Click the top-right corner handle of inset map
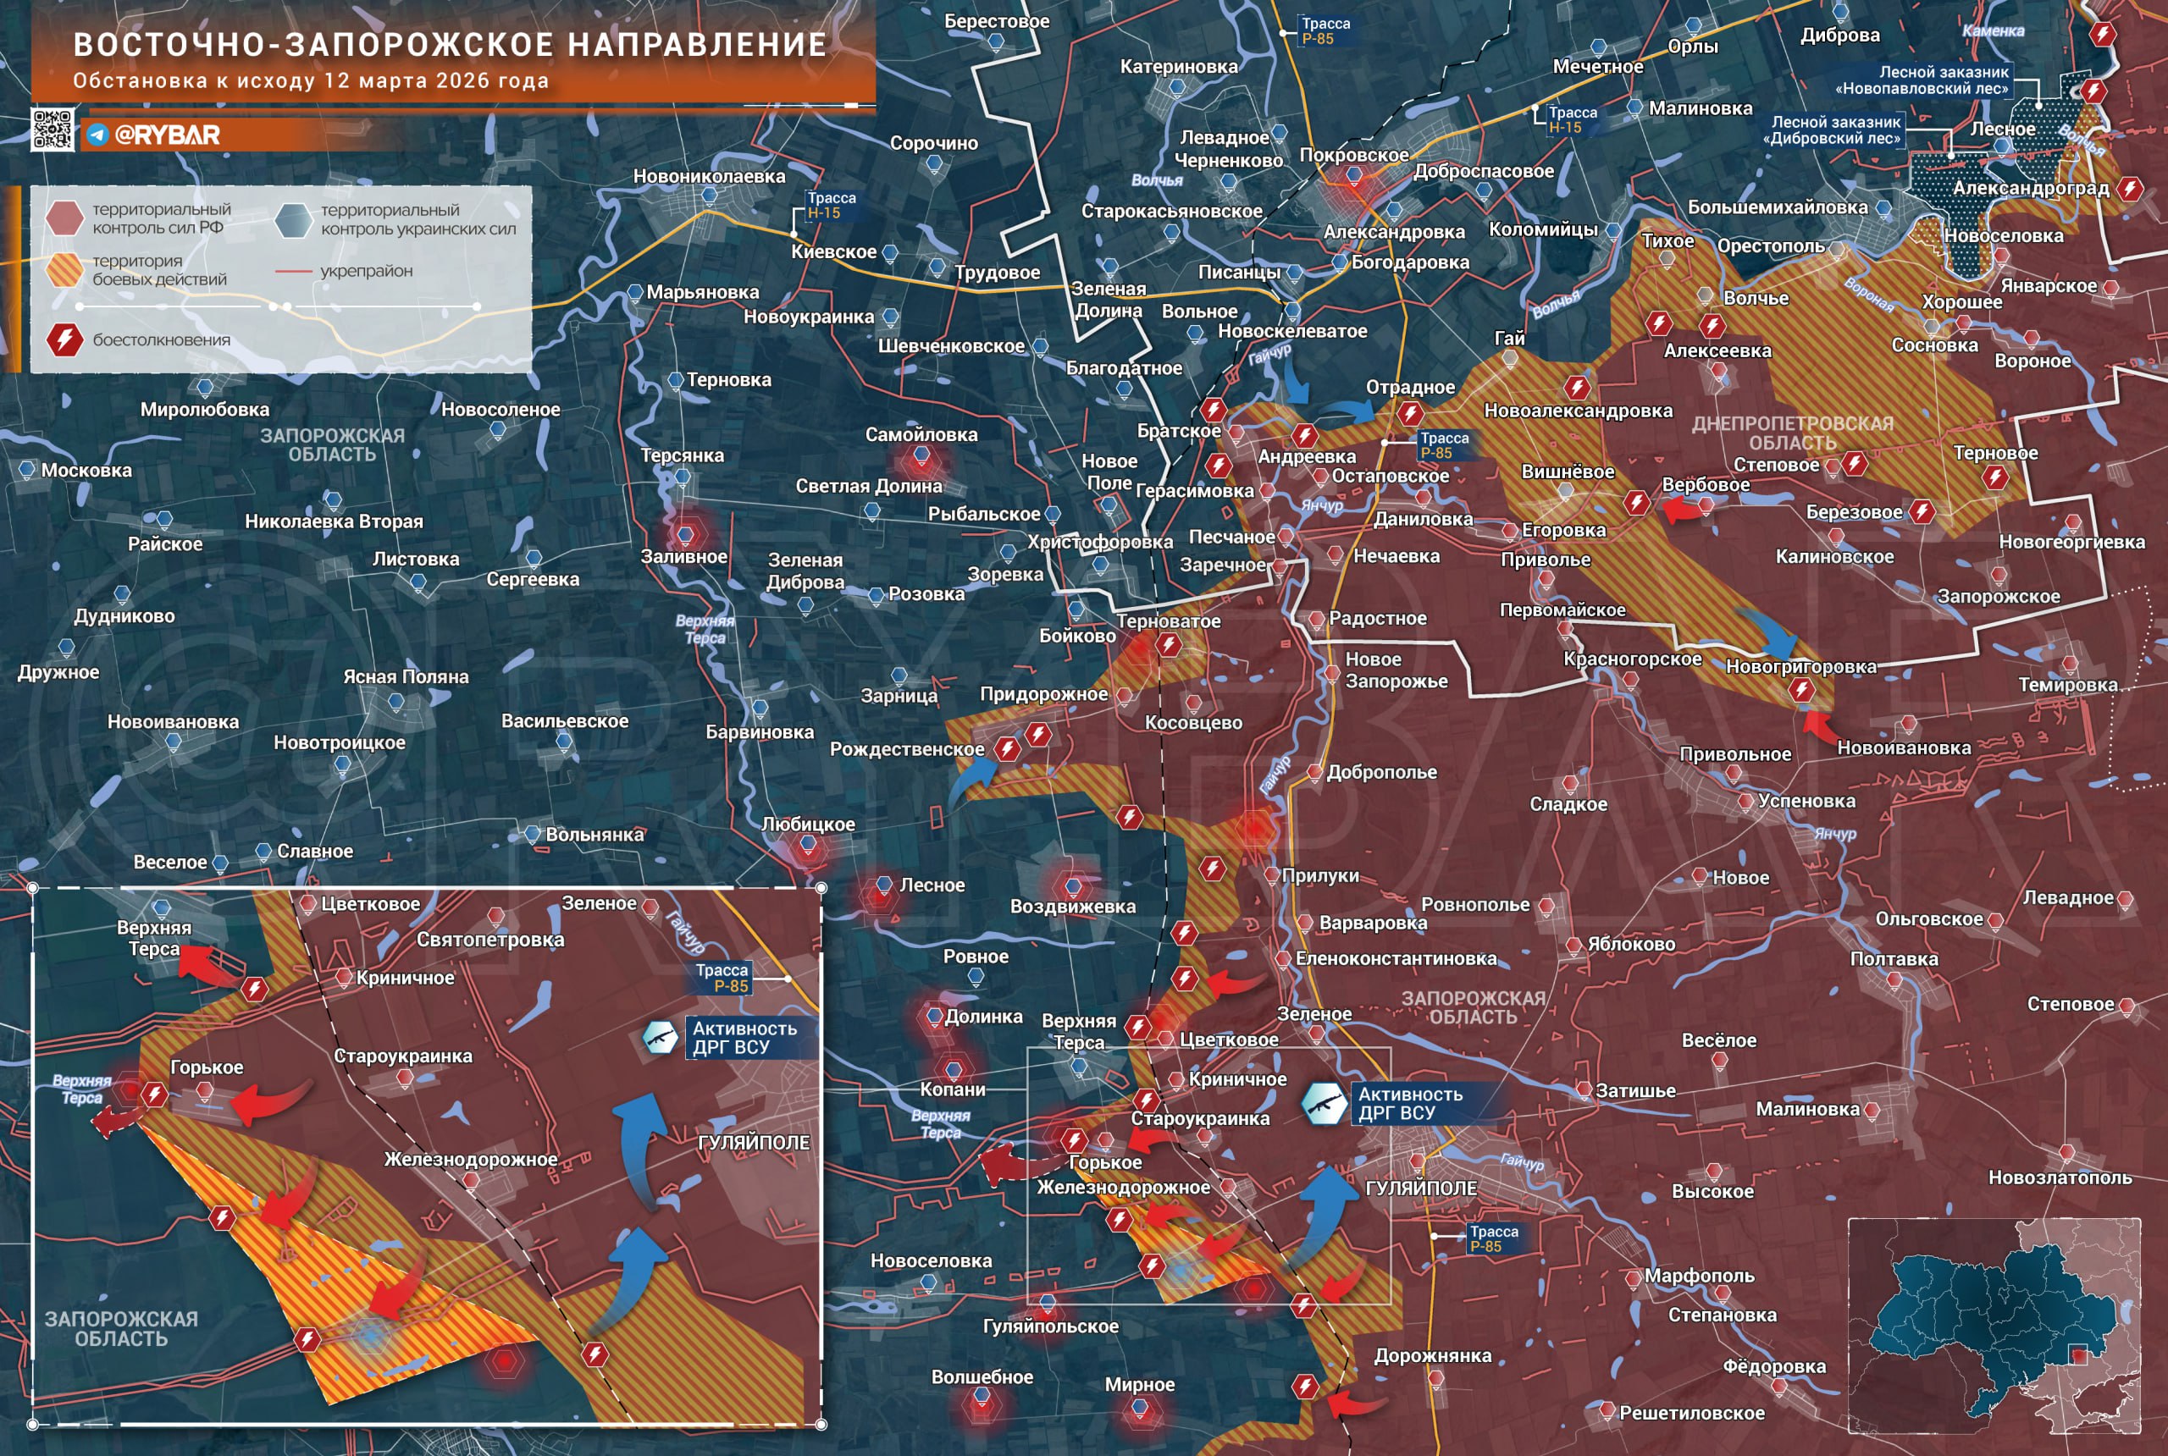The image size is (2168, 1456). pos(821,889)
